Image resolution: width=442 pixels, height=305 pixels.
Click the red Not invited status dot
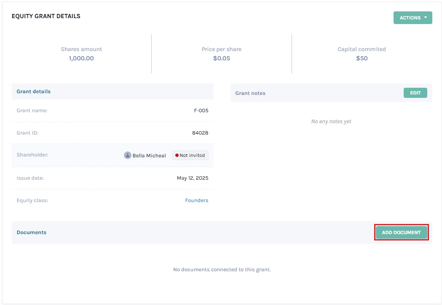[x=177, y=155]
